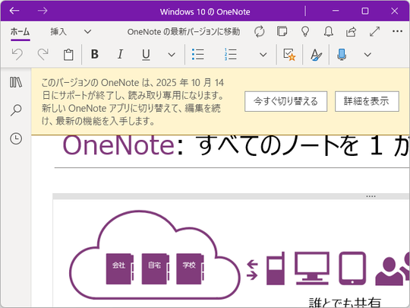The height and width of the screenshot is (308, 410).
Task: Click the OneNote page title text
Action: [x=235, y=145]
